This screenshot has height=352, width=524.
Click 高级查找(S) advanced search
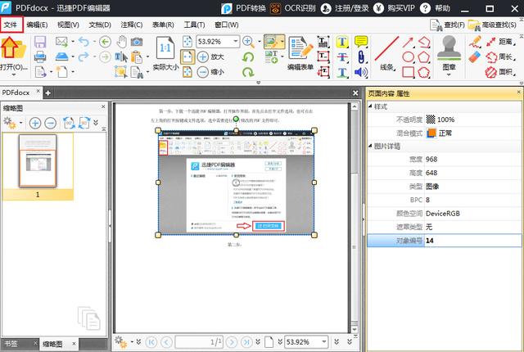point(492,25)
